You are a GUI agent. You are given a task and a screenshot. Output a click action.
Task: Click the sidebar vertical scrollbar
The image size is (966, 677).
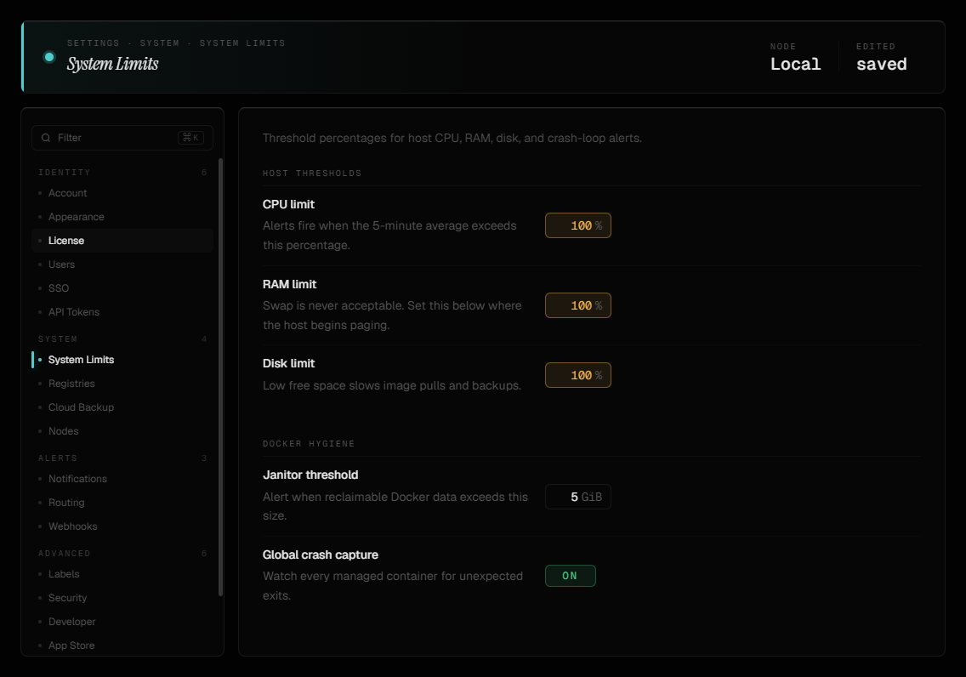[220, 377]
